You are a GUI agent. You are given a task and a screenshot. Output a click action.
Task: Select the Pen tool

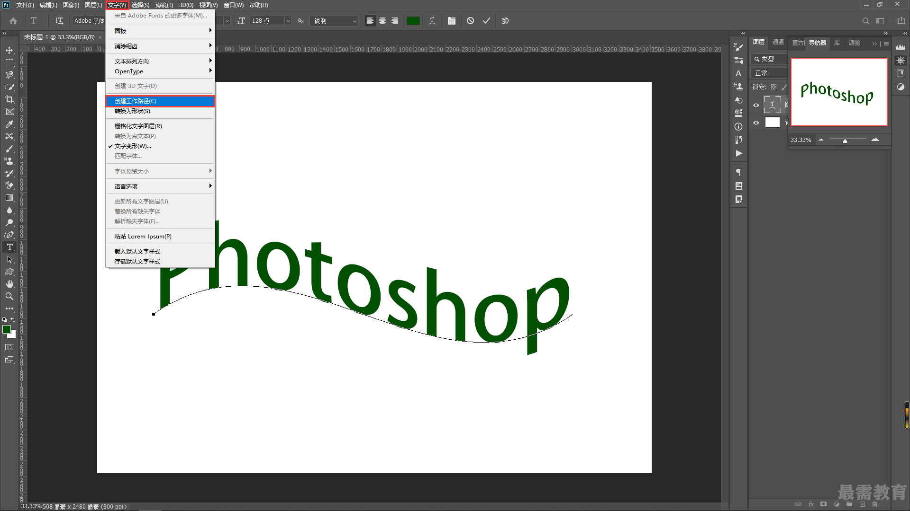pyautogui.click(x=9, y=235)
